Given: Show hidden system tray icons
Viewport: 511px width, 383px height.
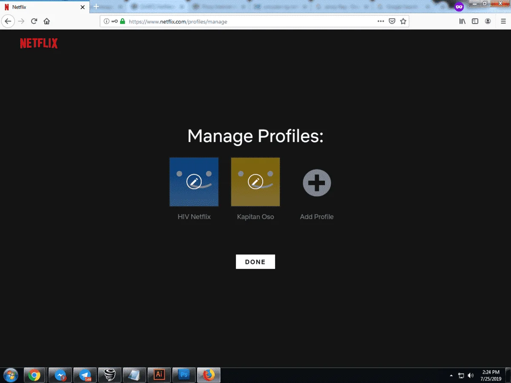Looking at the screenshot, I should point(451,376).
